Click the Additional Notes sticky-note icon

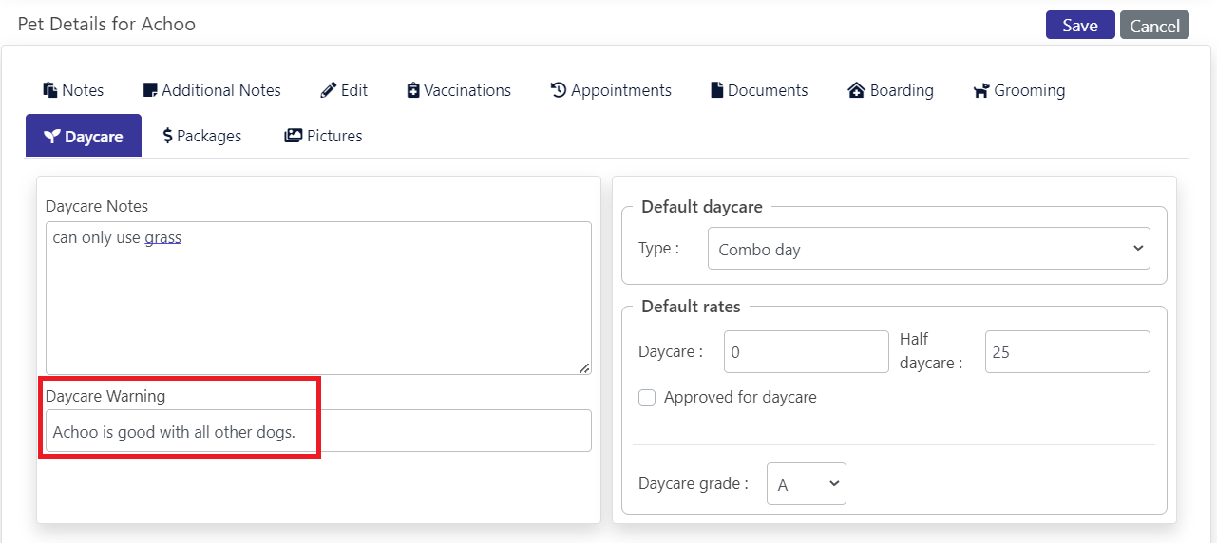(150, 90)
